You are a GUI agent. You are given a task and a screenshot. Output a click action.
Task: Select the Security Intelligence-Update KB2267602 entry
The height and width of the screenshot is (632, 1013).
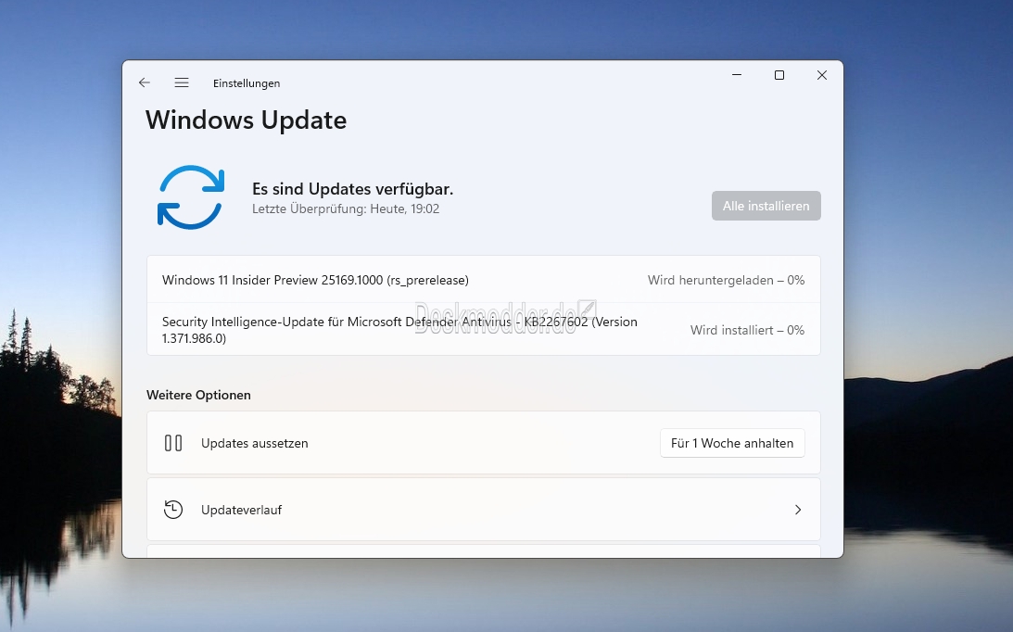(483, 330)
